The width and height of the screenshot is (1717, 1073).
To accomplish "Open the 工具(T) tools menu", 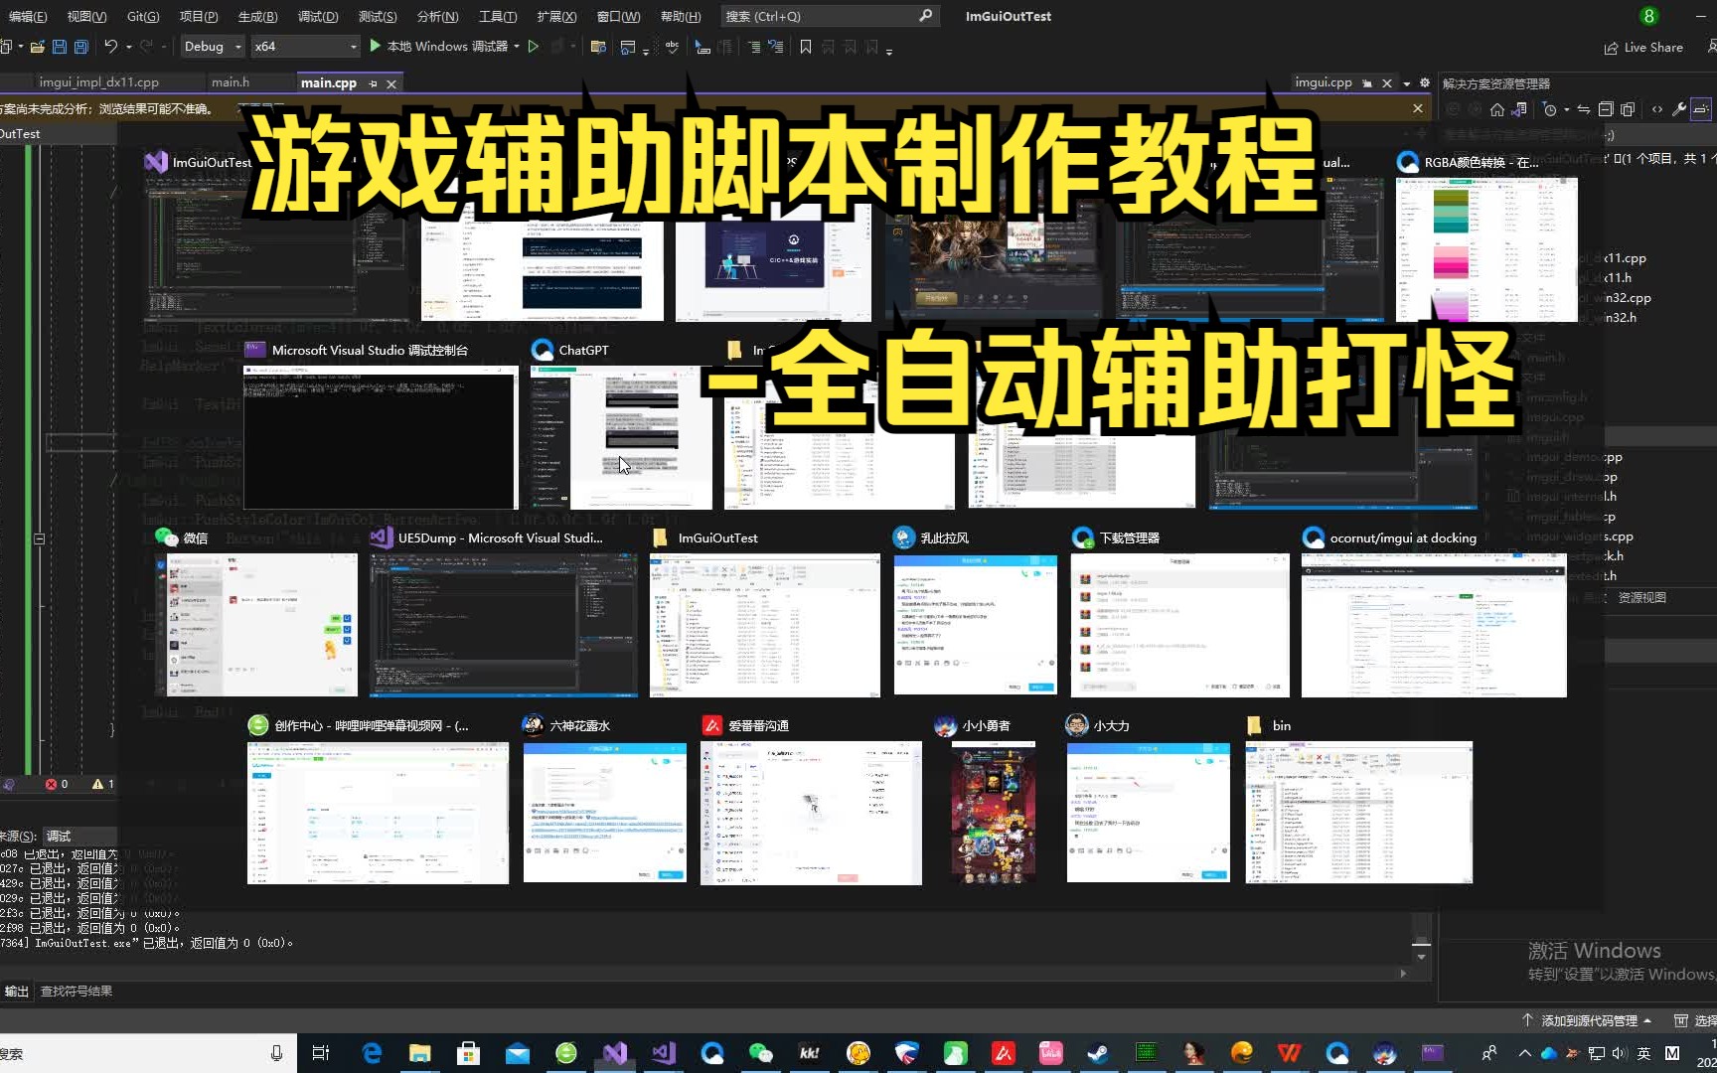I will (x=498, y=16).
